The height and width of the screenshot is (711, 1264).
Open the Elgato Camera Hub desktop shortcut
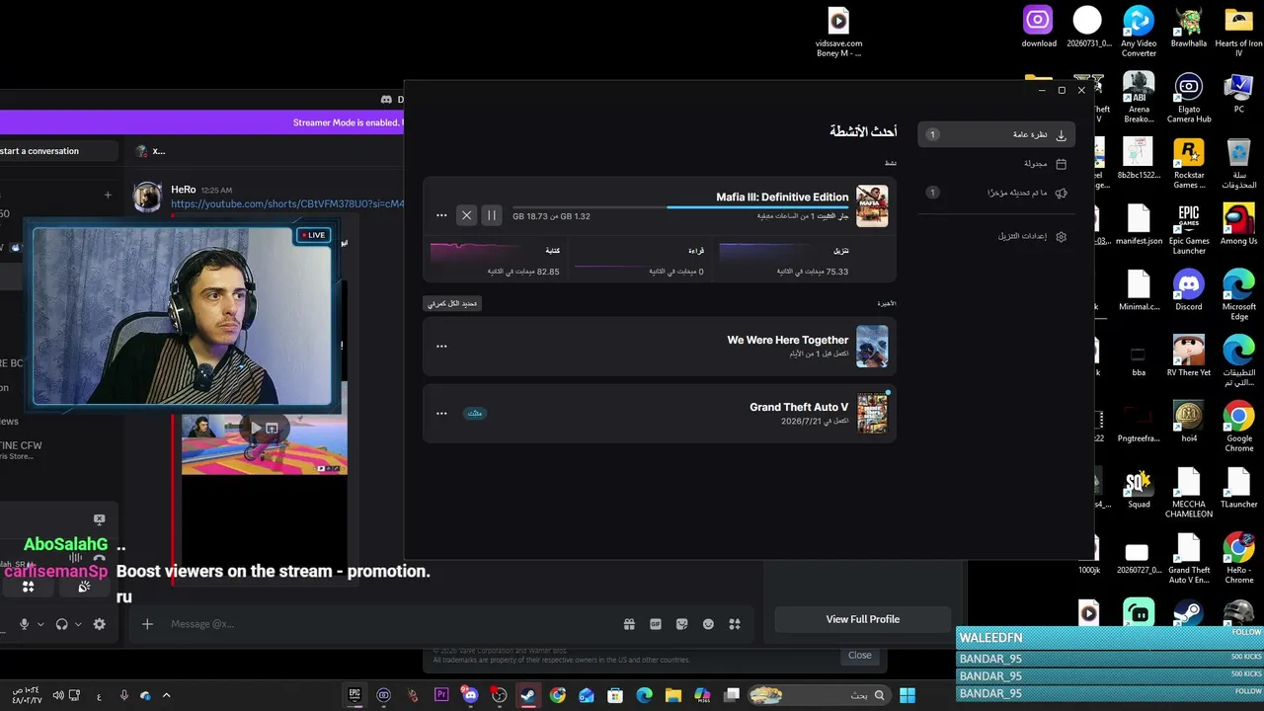[1189, 98]
